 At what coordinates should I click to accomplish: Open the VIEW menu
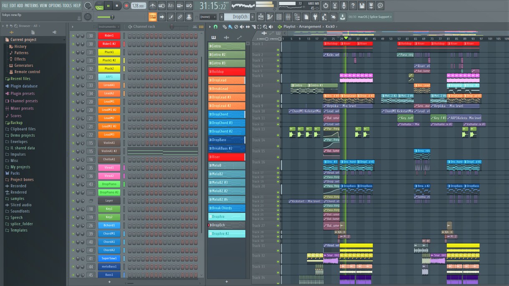click(x=43, y=5)
